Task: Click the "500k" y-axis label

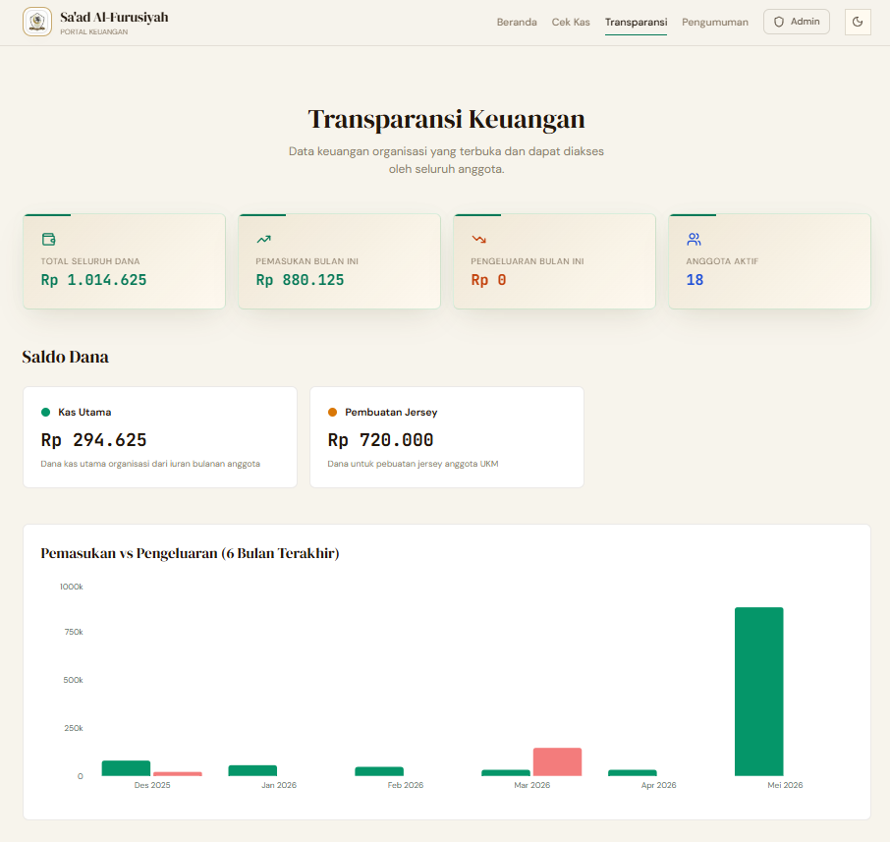Action: [x=74, y=680]
